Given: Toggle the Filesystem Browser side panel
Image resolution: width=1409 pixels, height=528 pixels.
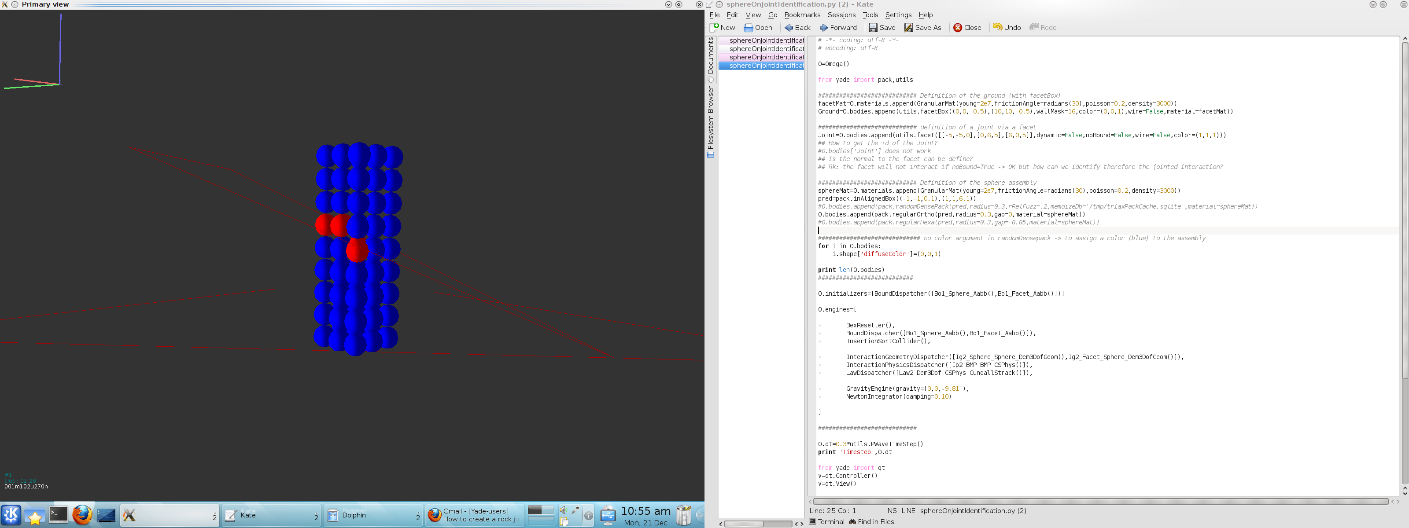Looking at the screenshot, I should pos(711,119).
